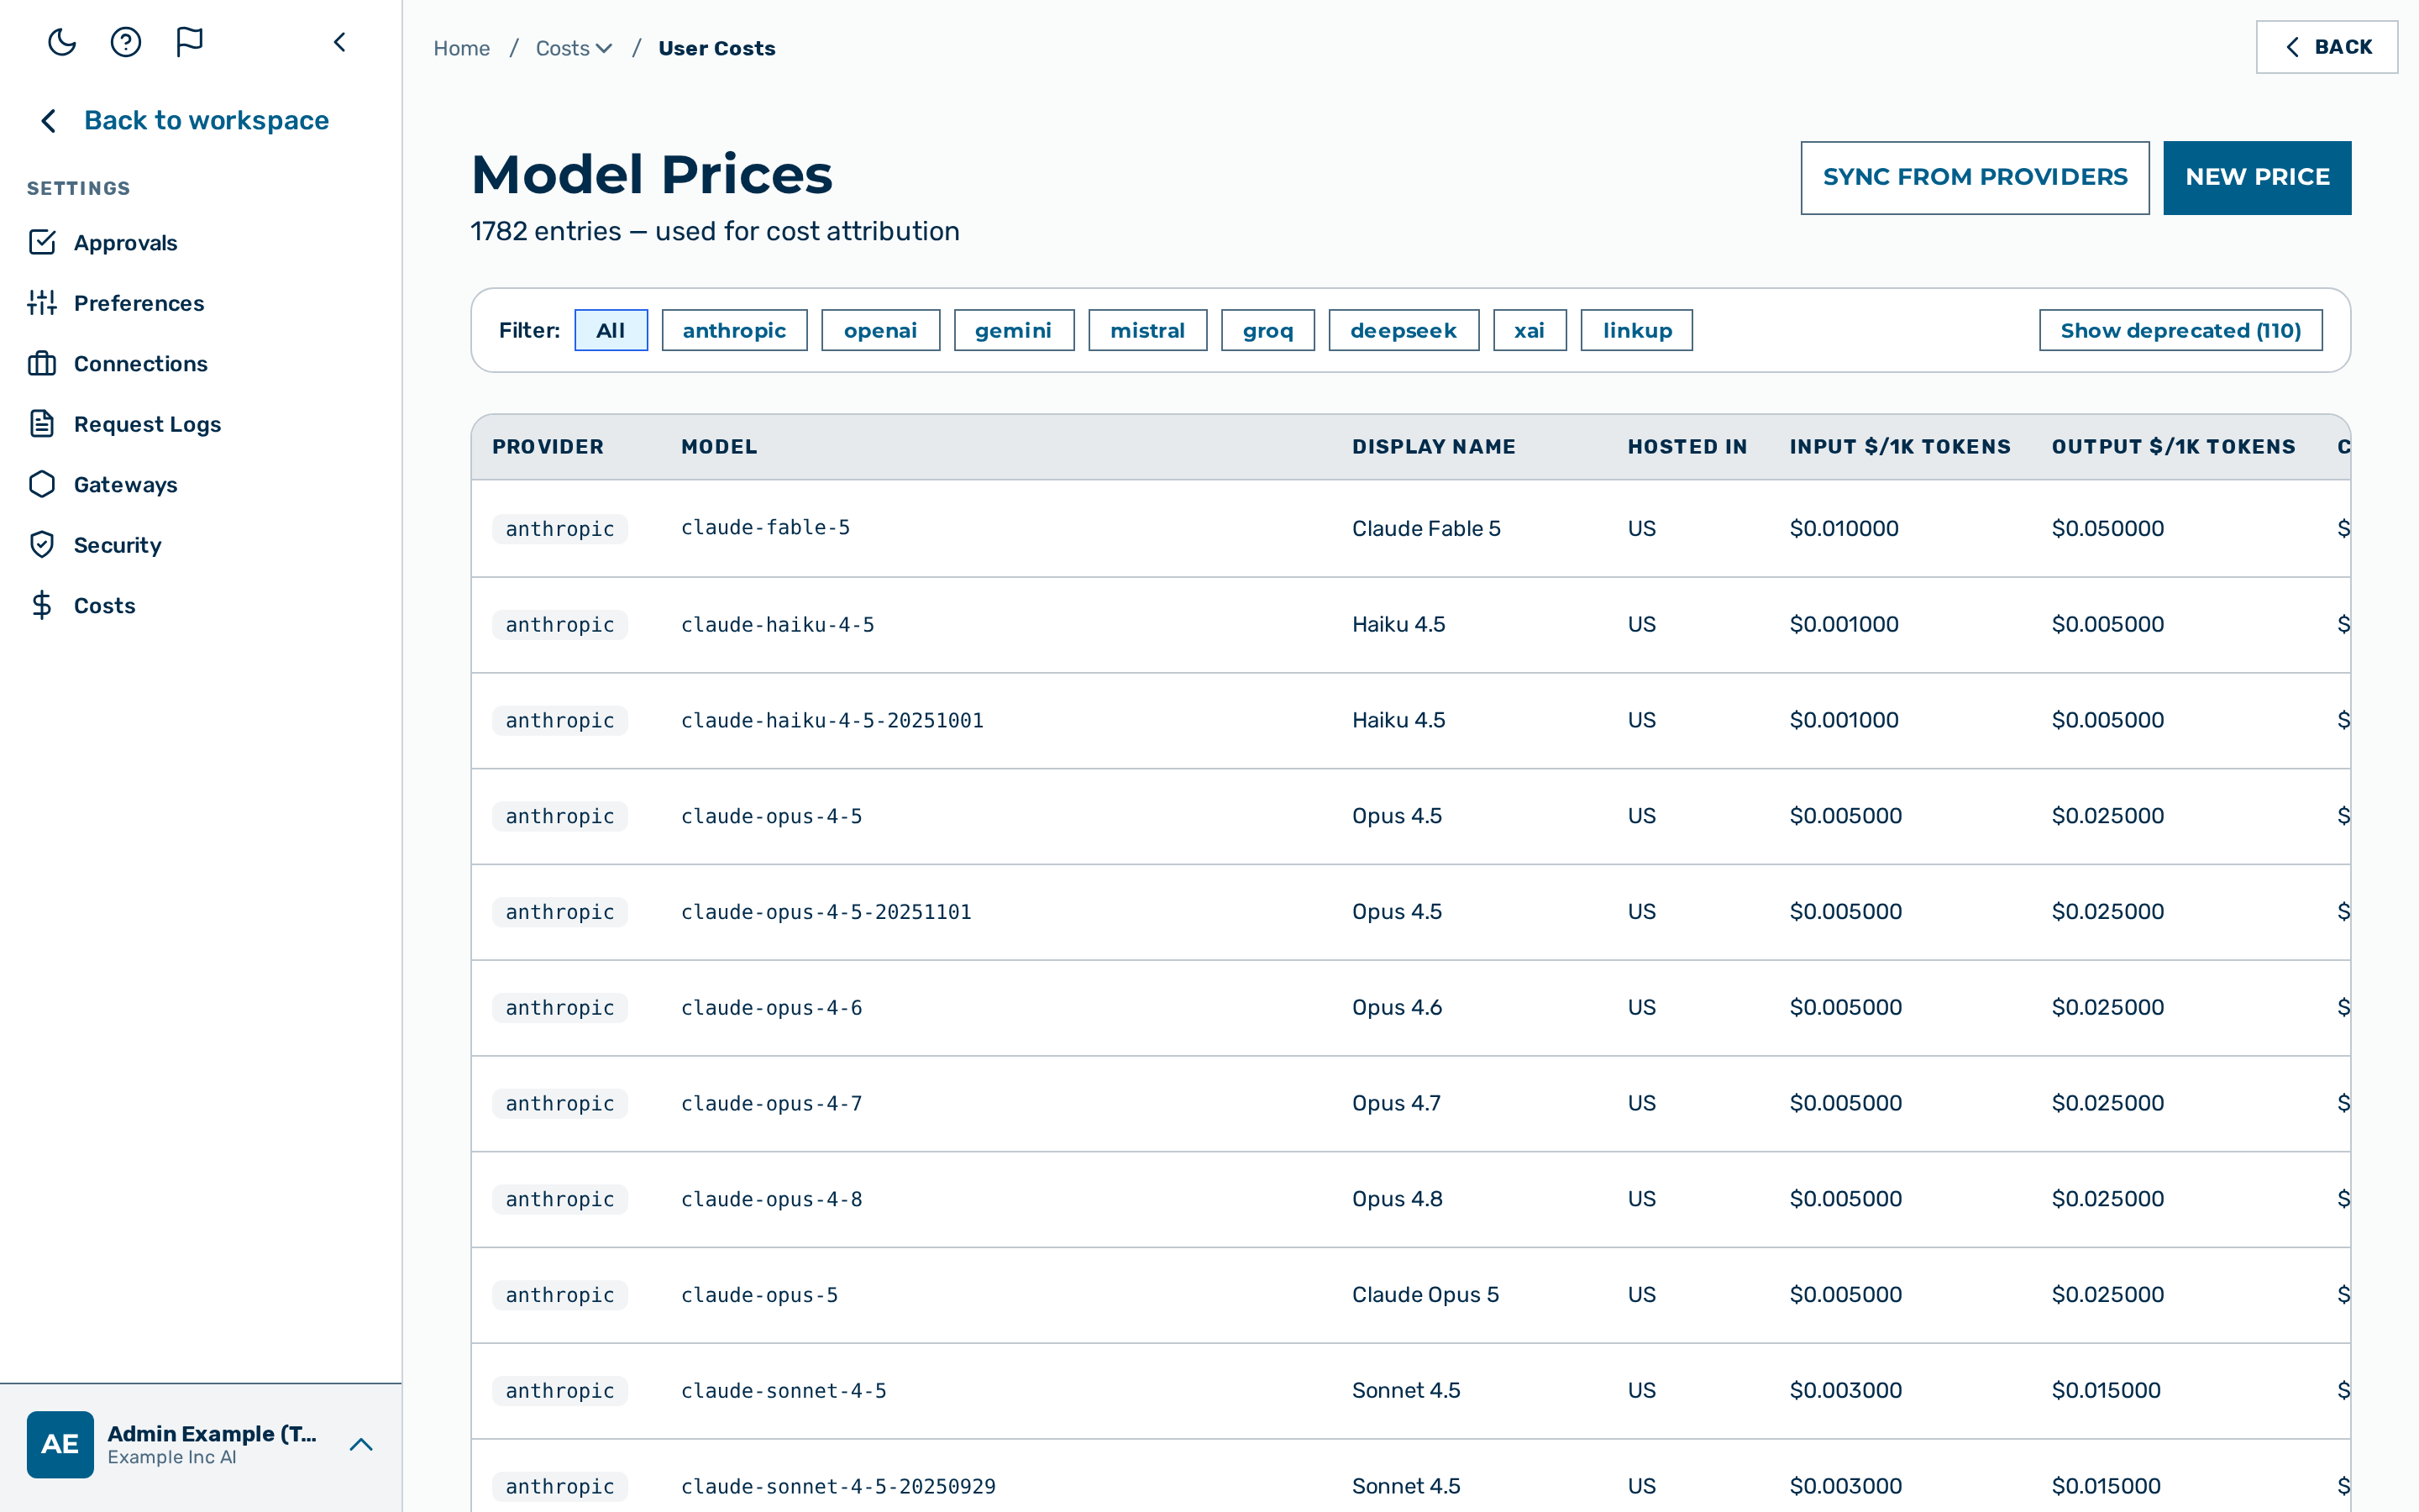Click the Security shield icon
2419x1512 pixels.
click(x=42, y=545)
